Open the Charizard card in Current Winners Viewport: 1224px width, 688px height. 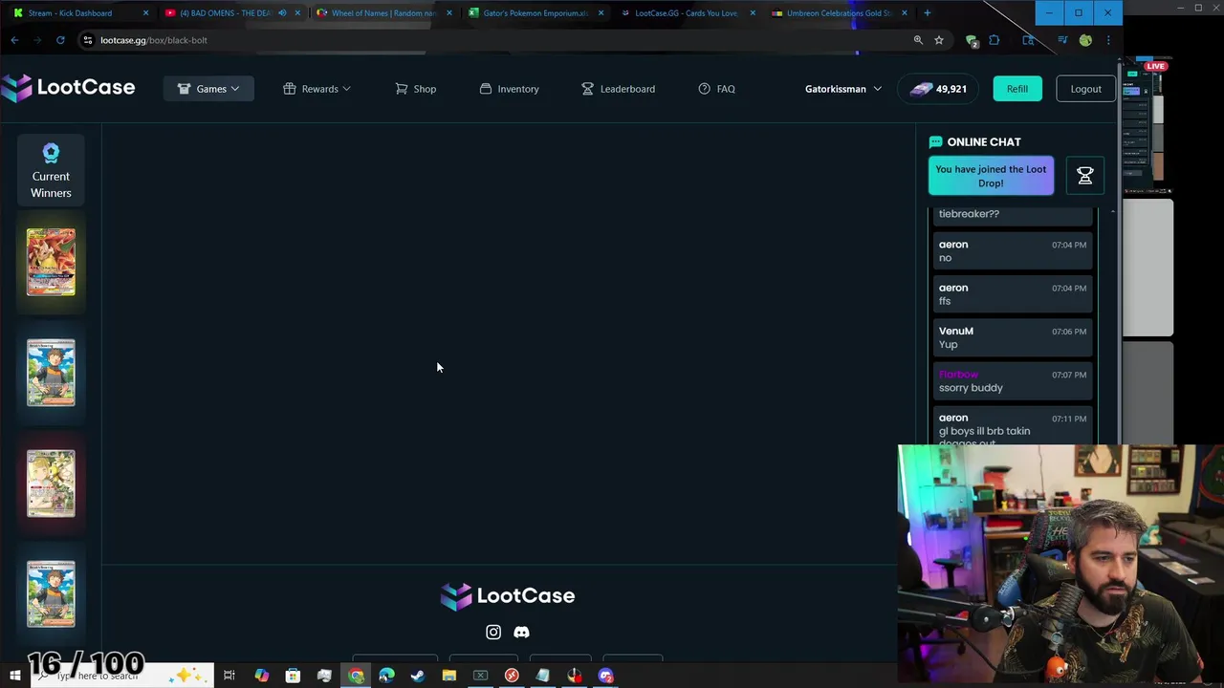[x=51, y=262]
